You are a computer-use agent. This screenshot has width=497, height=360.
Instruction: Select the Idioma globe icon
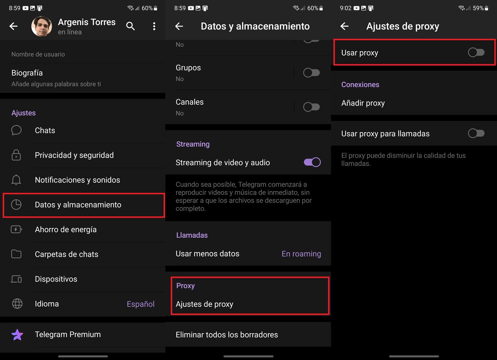click(16, 304)
